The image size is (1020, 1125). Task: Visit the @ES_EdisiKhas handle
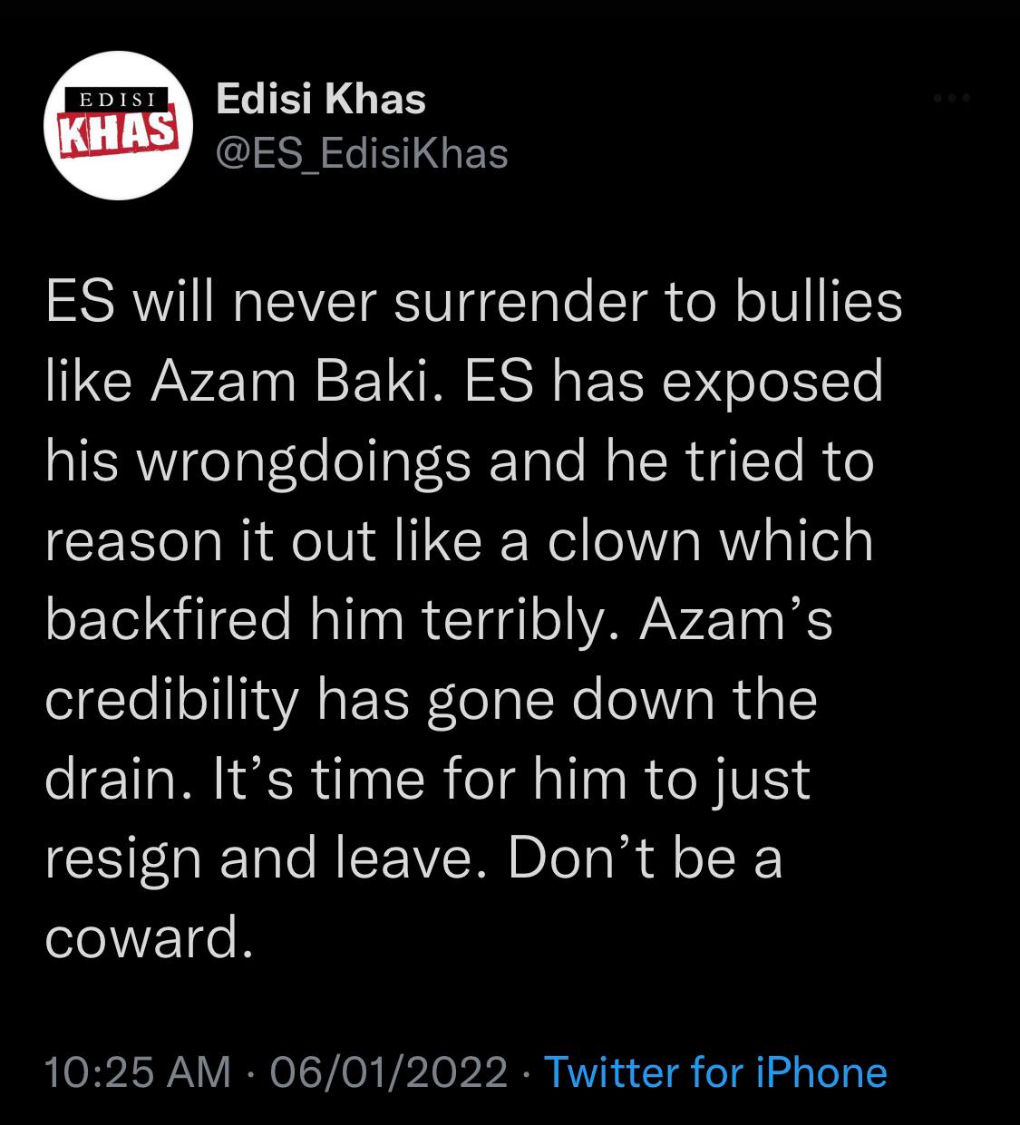(361, 153)
